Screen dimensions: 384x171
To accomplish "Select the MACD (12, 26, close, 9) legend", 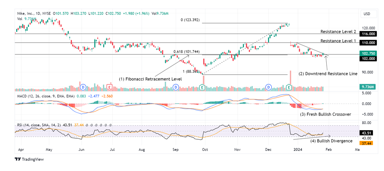I will [x=46, y=96].
